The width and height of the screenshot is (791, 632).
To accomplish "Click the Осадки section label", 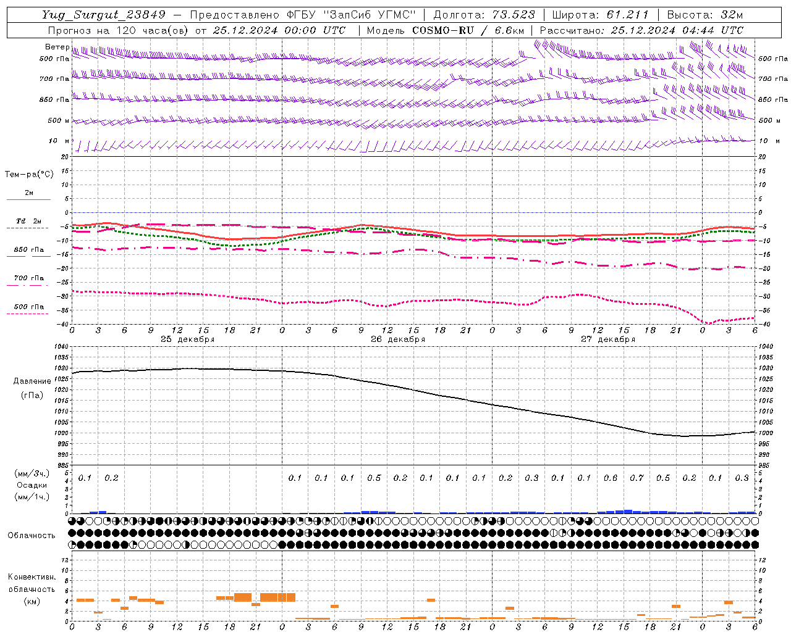I will coord(32,485).
